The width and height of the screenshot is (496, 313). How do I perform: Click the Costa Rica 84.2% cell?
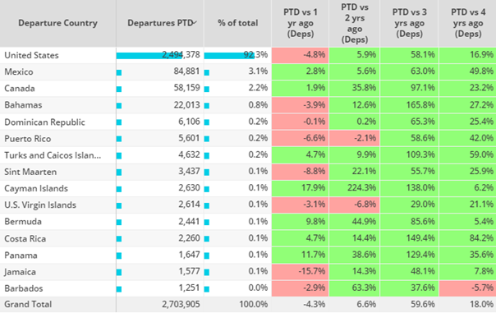point(467,238)
